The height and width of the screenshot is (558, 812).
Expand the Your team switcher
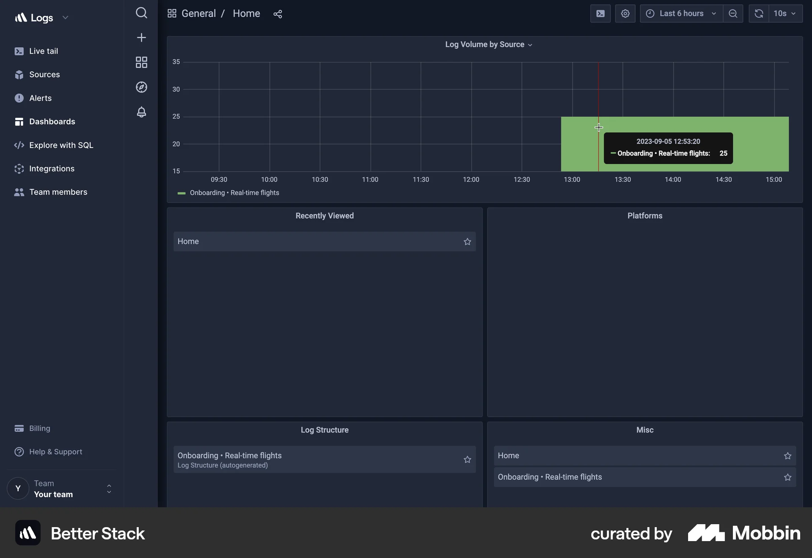(x=109, y=489)
